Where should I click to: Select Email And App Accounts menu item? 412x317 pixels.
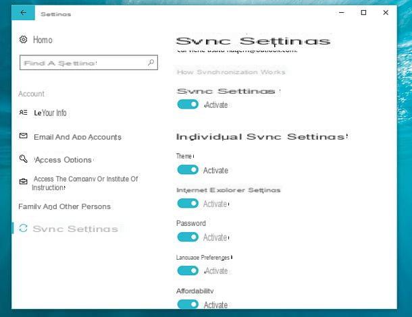click(x=77, y=137)
